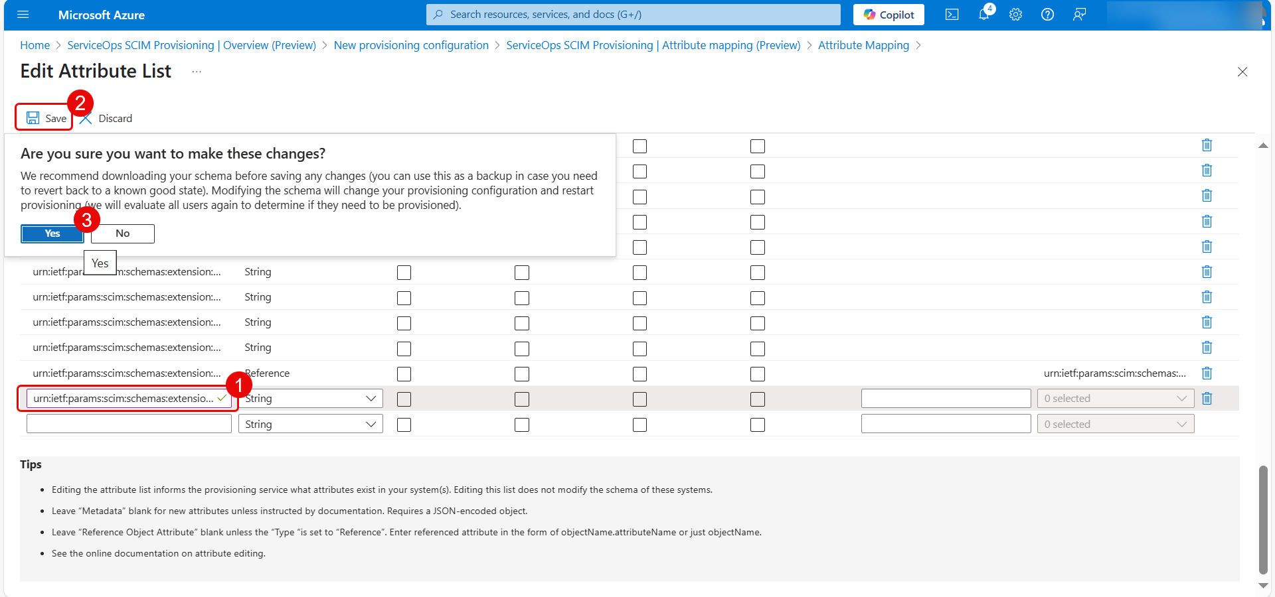Click the Save button in the toolbar
1275x597 pixels.
(46, 118)
